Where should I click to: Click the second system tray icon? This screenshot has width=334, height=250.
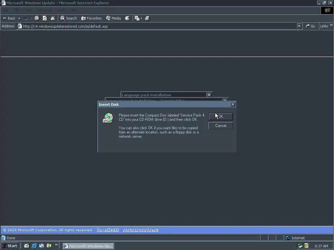point(306,246)
